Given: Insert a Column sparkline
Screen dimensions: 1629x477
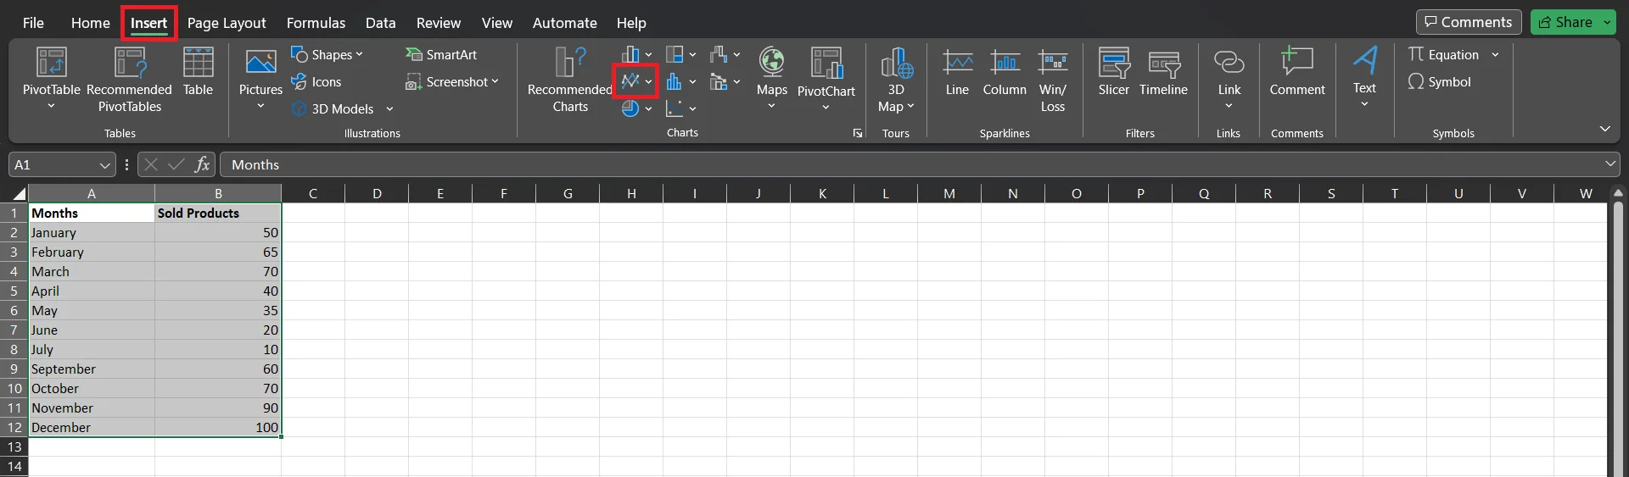Looking at the screenshot, I should 1005,72.
